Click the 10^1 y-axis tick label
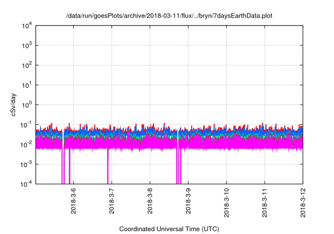This screenshot has height=234, width=334. [27, 85]
